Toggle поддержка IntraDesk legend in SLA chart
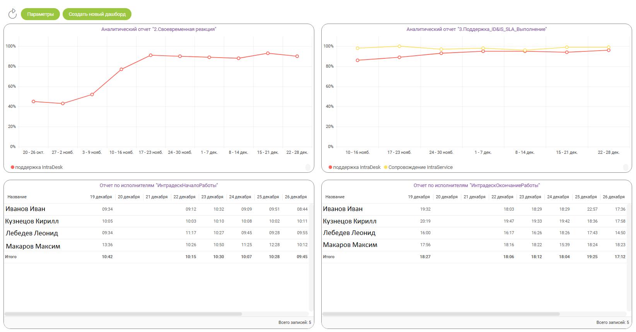The width and height of the screenshot is (636, 332). pyautogui.click(x=355, y=167)
